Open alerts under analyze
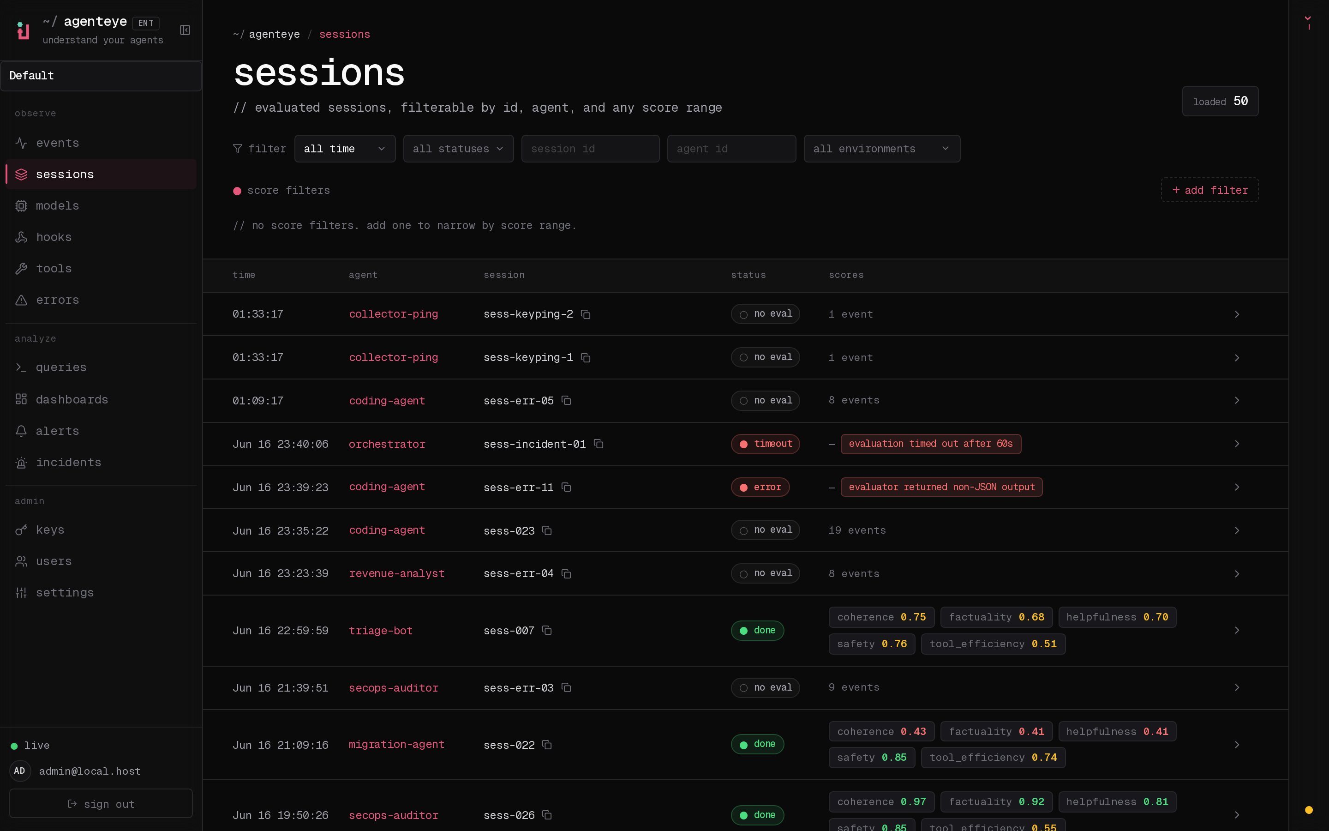This screenshot has height=831, width=1329. coord(101,431)
